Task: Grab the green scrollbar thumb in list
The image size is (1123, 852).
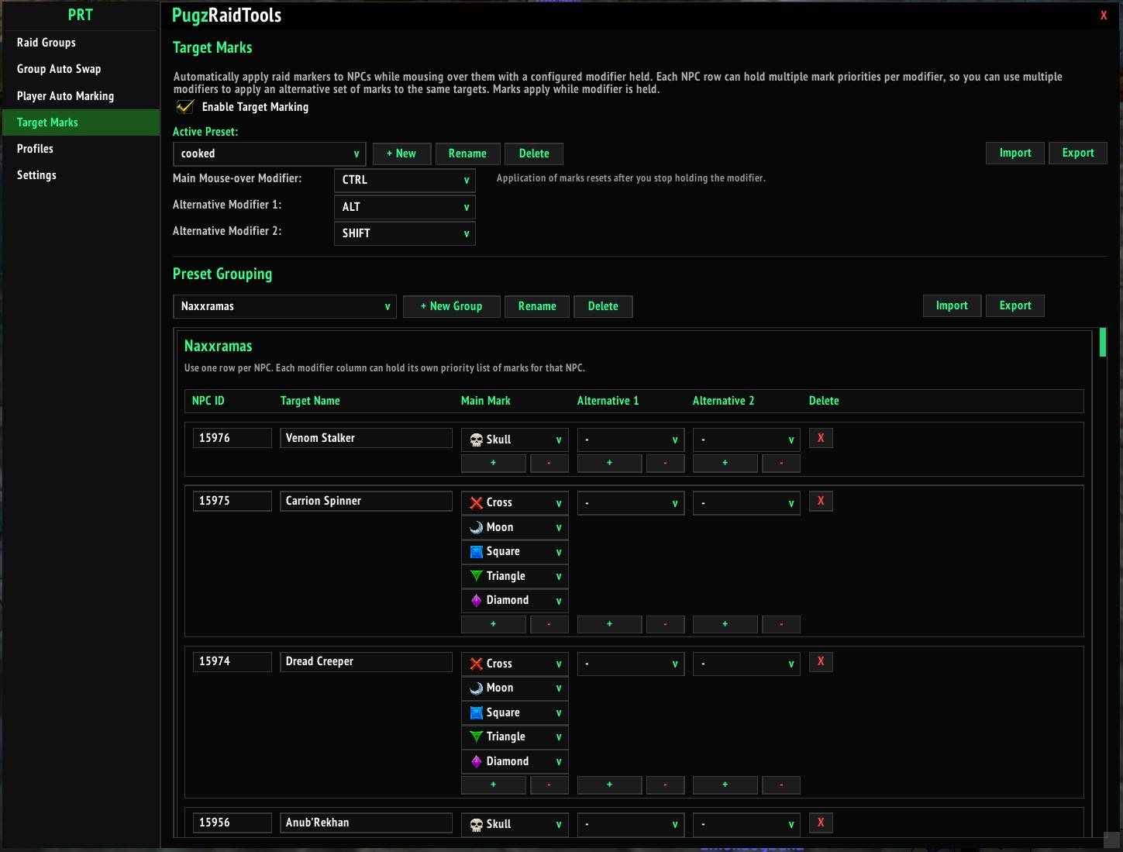Action: pyautogui.click(x=1103, y=342)
